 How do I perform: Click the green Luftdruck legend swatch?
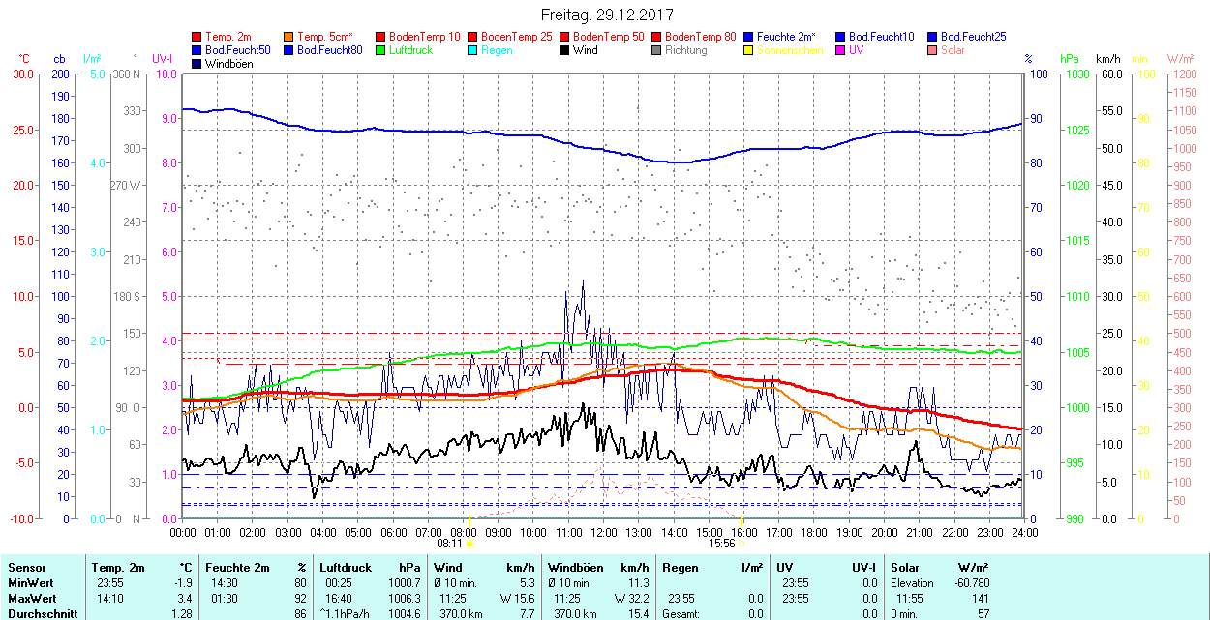381,50
